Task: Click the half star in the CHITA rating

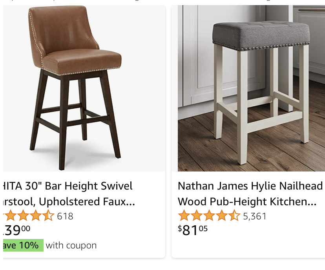Action: [x=49, y=215]
